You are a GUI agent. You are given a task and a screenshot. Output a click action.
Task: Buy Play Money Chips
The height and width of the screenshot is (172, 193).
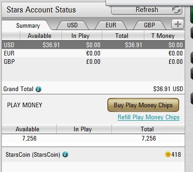coord(143,105)
